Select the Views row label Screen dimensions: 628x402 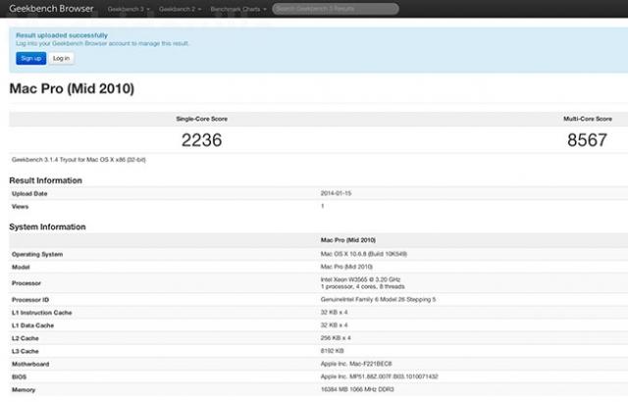20,207
